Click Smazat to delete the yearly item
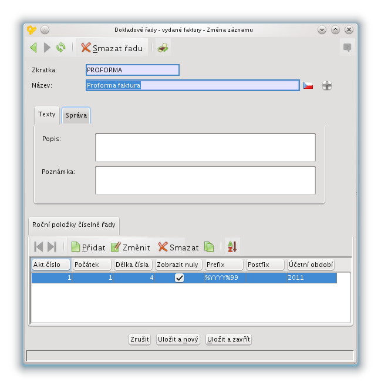Viewport: 381px width, 388px height. pos(178,247)
